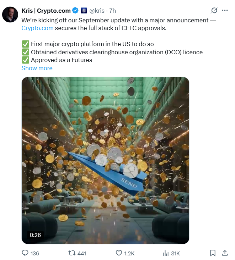This screenshot has height=260, width=235.
Task: Click the affiliate badge next to verified checkmark
Action: pyautogui.click(x=84, y=11)
